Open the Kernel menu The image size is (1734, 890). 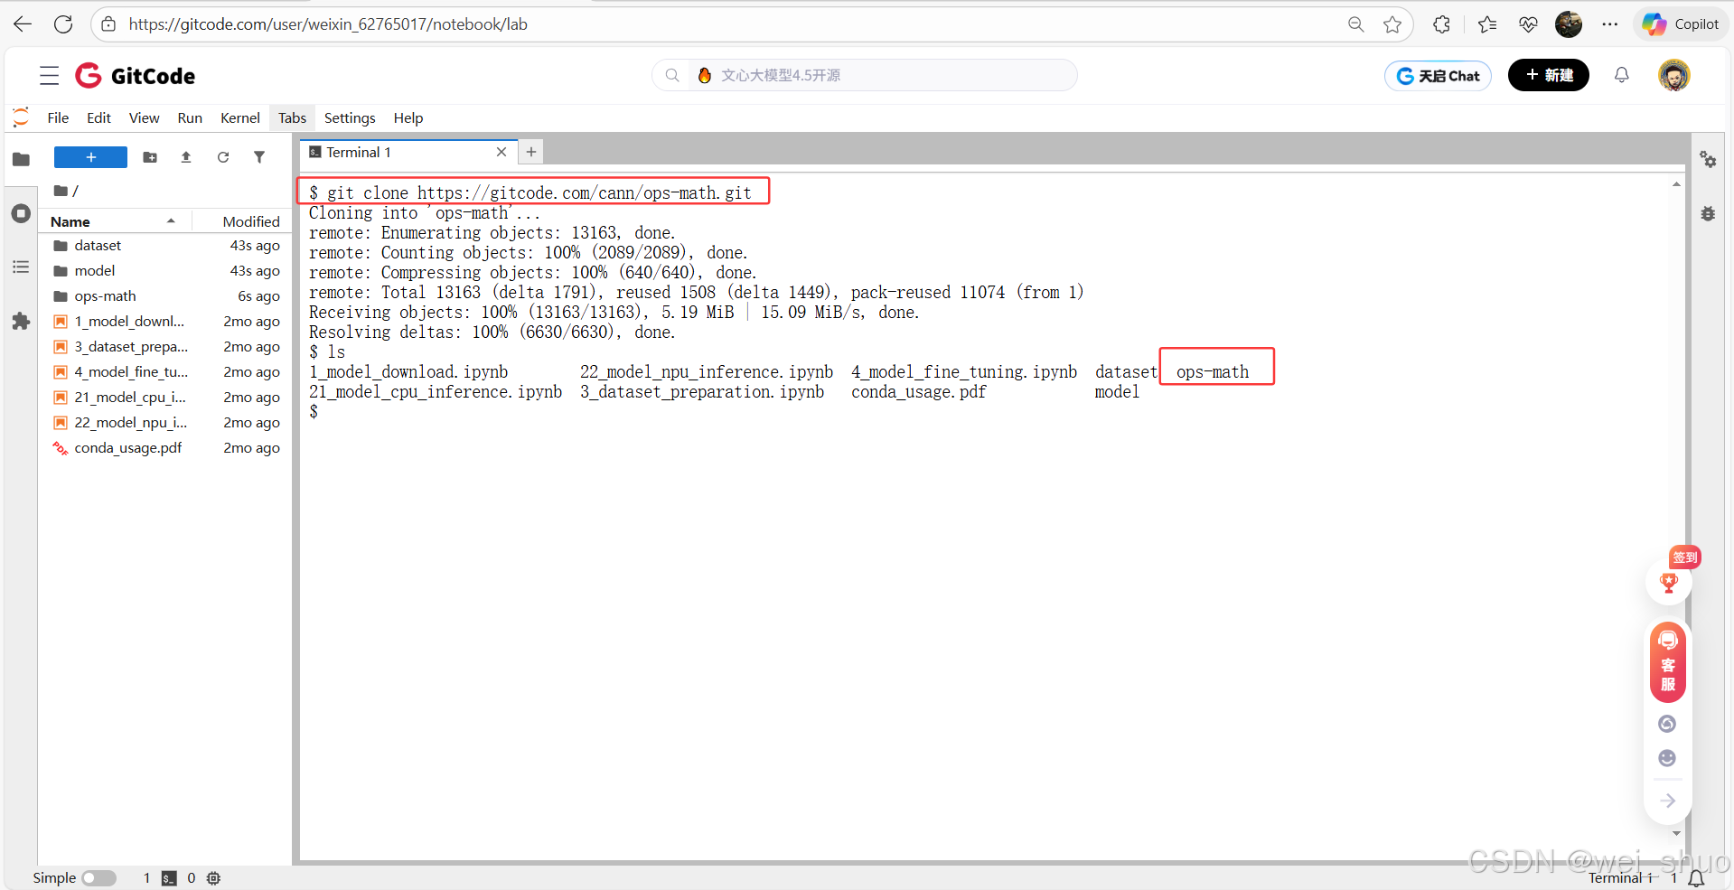tap(240, 117)
